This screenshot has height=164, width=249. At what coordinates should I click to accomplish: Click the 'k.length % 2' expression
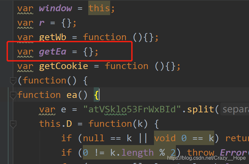[129, 152]
